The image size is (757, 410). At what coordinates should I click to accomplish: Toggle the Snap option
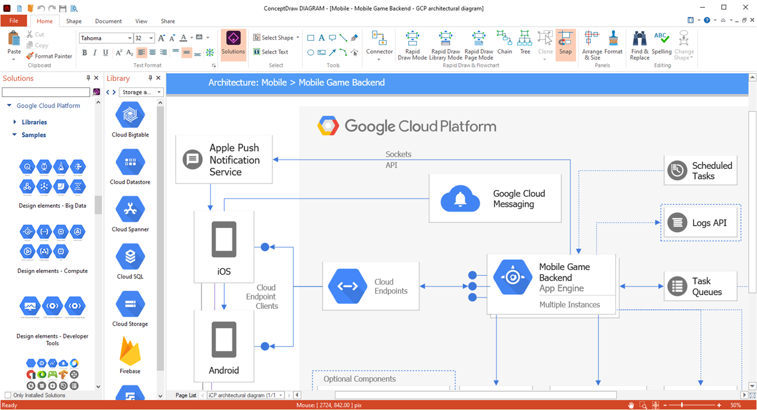click(x=565, y=44)
